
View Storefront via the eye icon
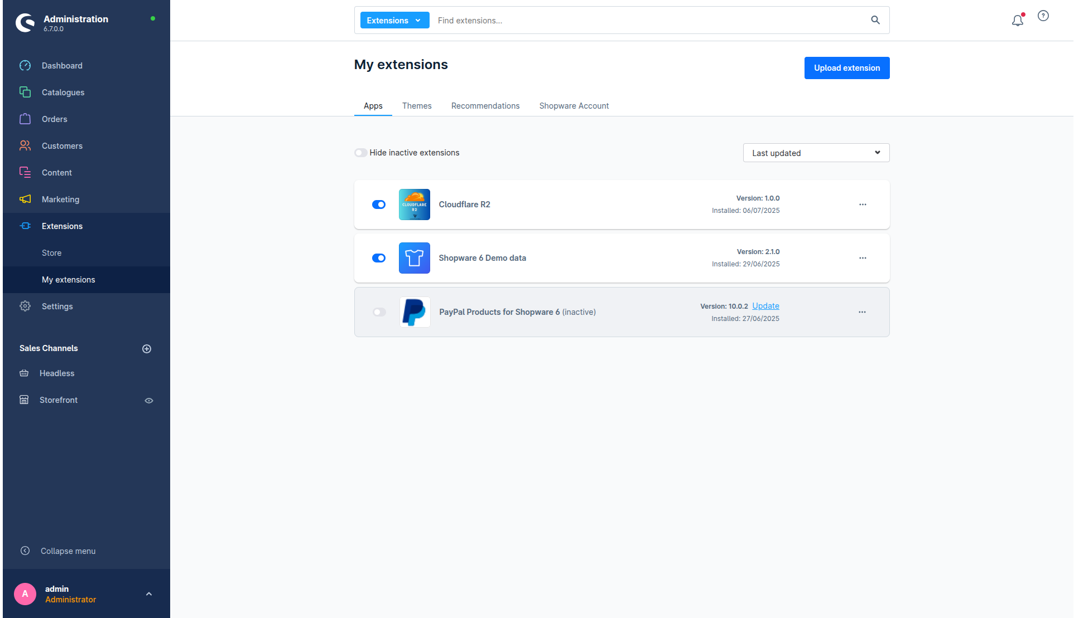149,401
